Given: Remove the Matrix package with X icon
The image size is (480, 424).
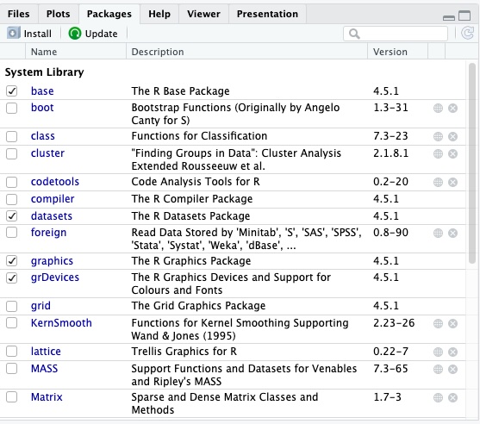Looking at the screenshot, I should click(452, 397).
